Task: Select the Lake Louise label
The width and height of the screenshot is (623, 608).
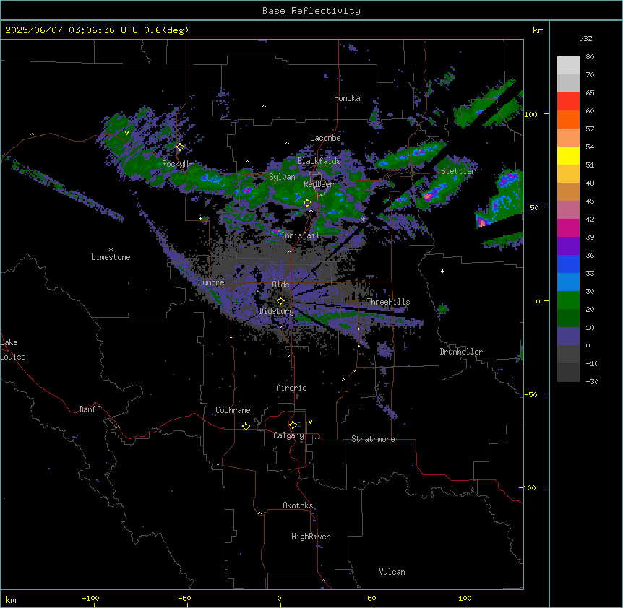Action: (13, 349)
